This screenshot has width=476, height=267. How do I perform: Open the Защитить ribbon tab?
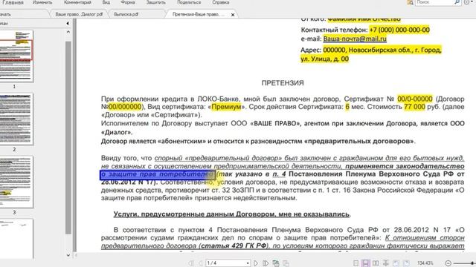pos(156,2)
